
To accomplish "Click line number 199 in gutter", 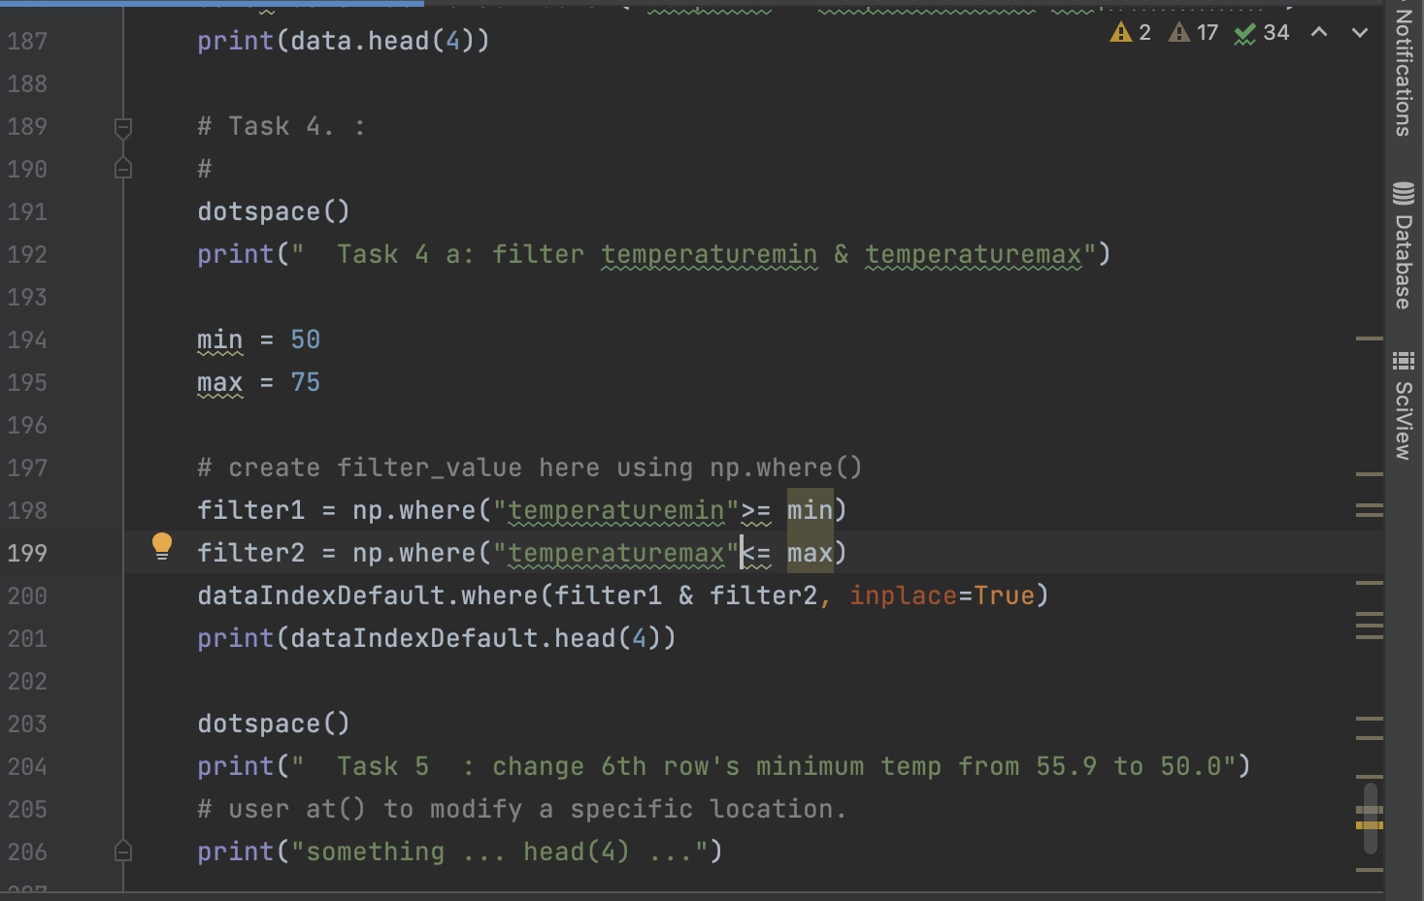I will [27, 553].
